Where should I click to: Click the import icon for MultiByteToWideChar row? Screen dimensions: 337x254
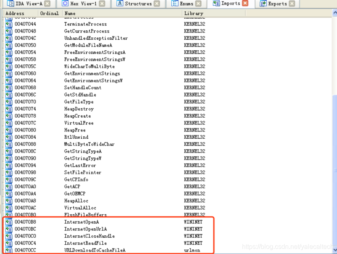9,144
